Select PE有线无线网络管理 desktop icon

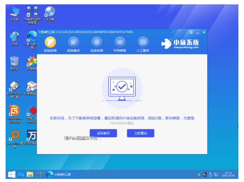pyautogui.click(x=32, y=15)
